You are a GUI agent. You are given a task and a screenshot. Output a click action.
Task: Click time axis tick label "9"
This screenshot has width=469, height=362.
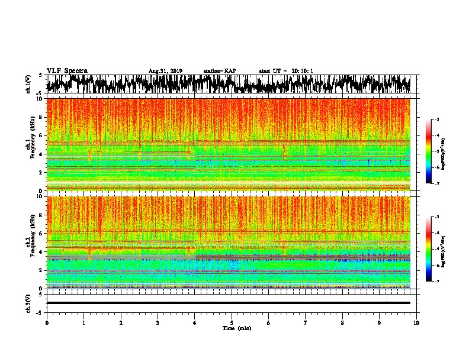pyautogui.click(x=379, y=323)
